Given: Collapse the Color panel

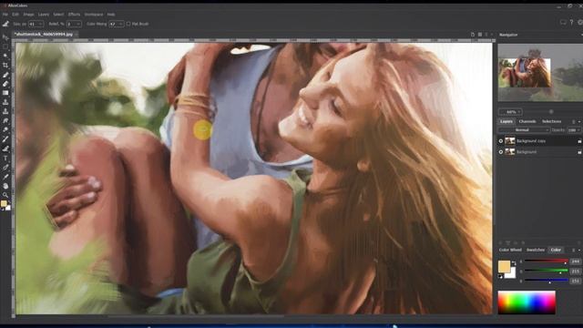Looking at the screenshot, I should coord(579,250).
